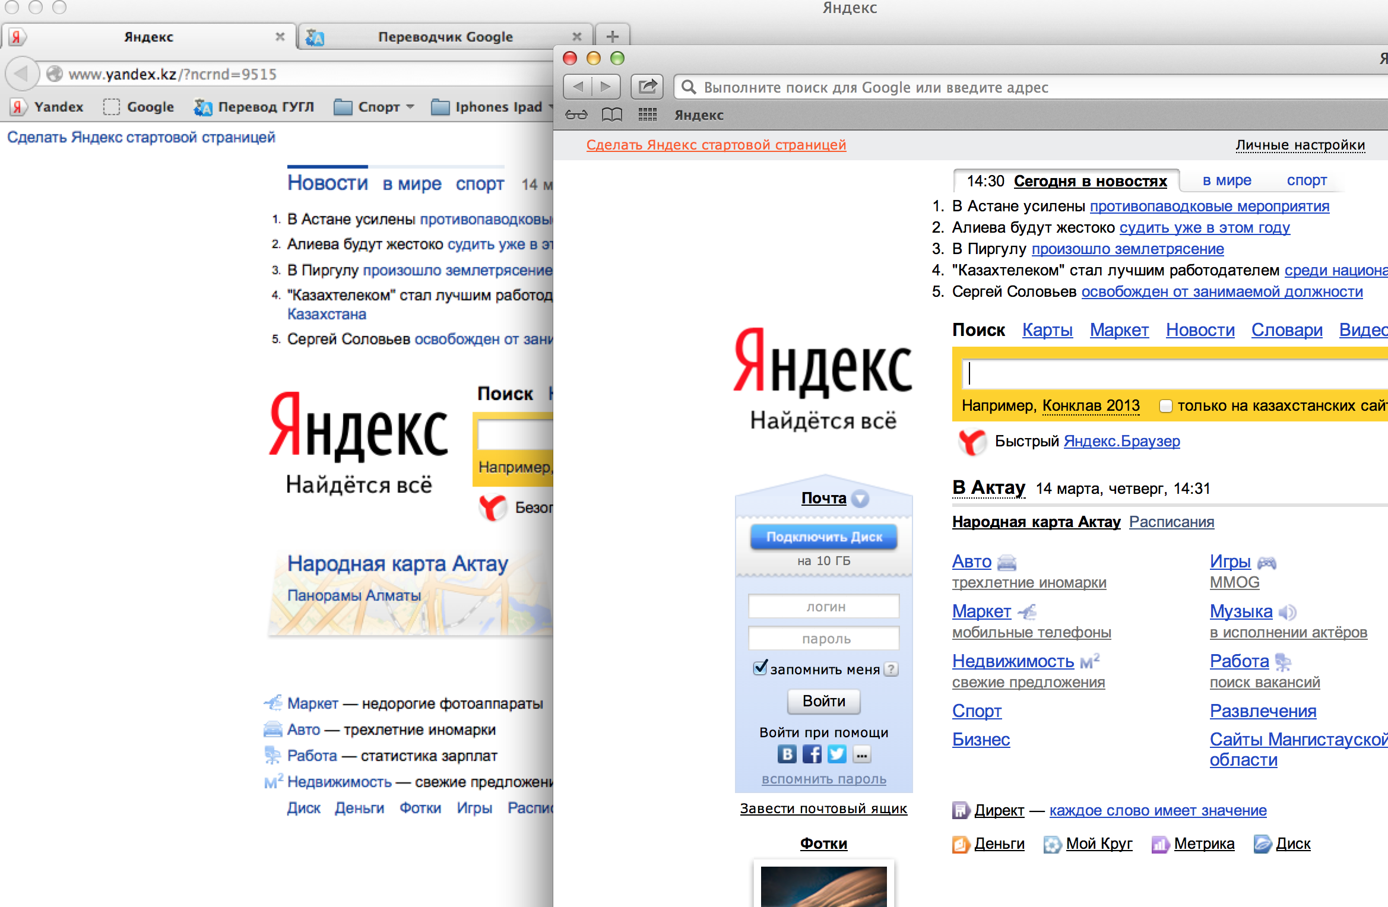Open Iphones Ipad bookmarks folder

[493, 107]
